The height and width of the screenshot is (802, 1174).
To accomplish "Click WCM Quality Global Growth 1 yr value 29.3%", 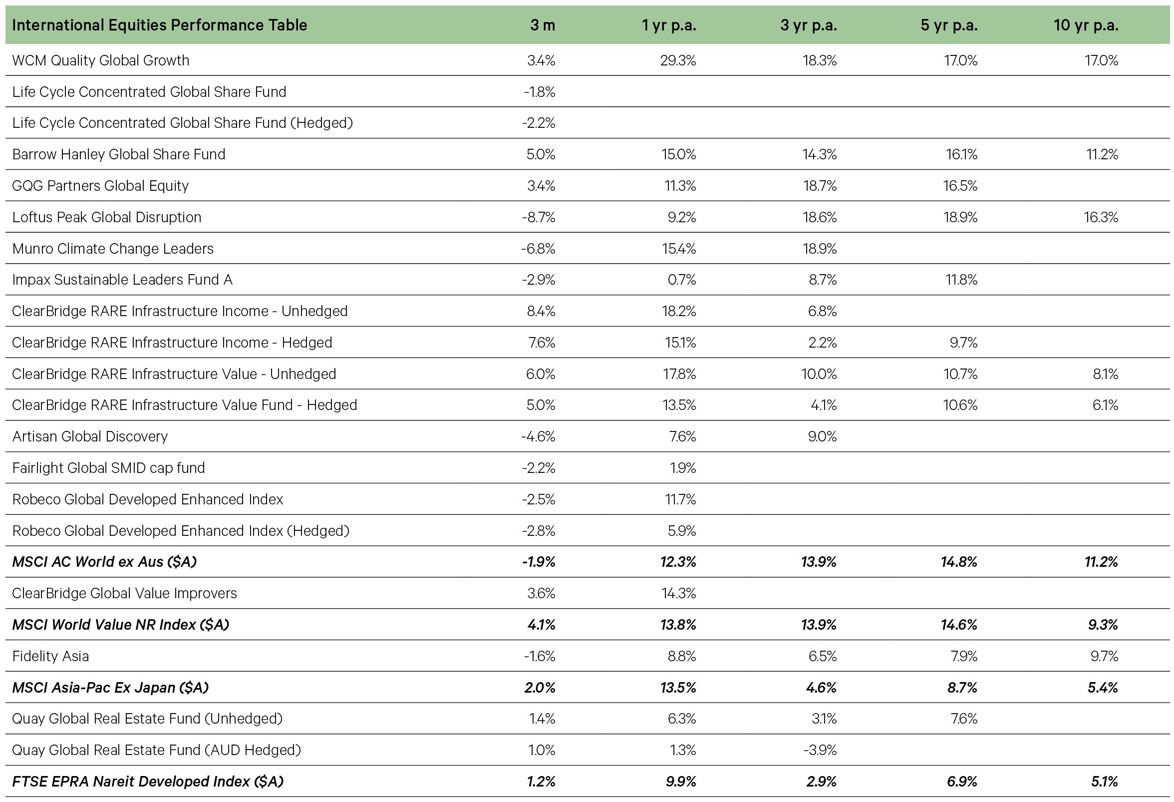I will coord(678,60).
